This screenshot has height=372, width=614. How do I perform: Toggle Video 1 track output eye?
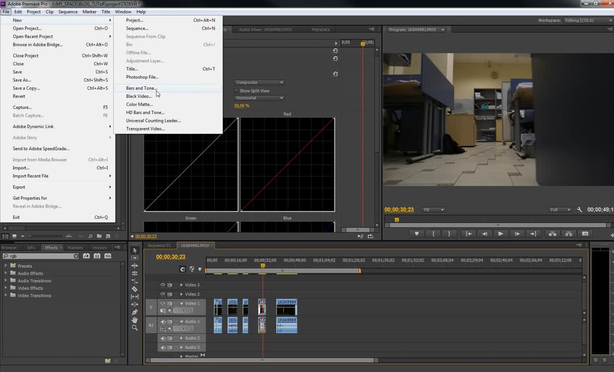click(162, 303)
